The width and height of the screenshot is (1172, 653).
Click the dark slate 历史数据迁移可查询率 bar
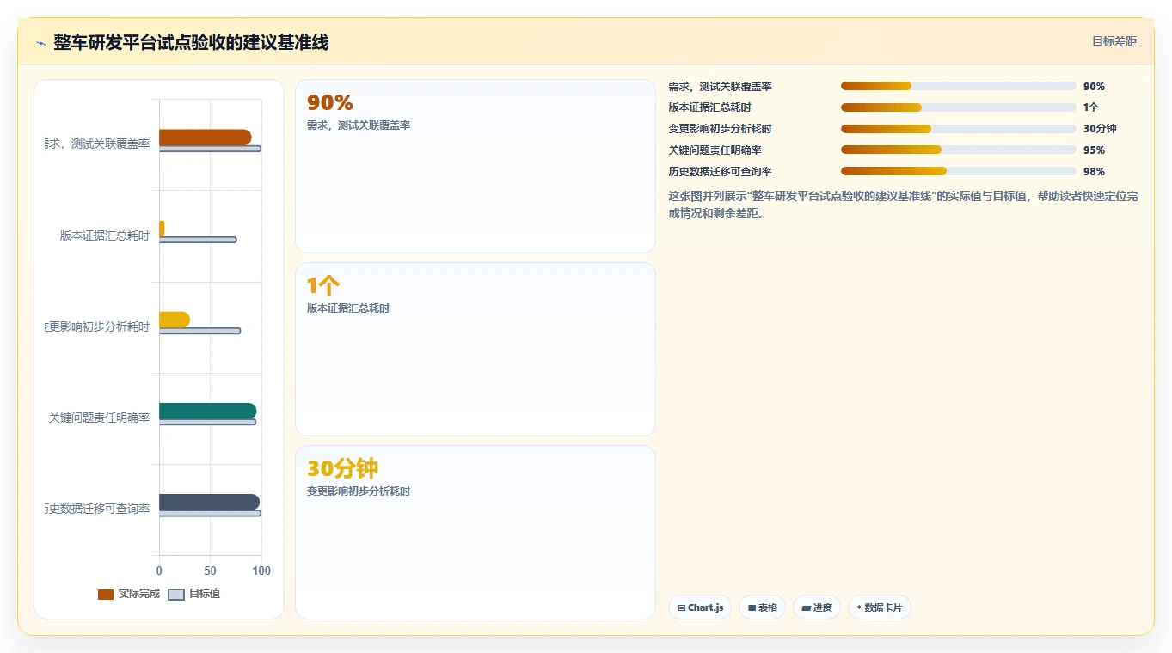coord(209,502)
